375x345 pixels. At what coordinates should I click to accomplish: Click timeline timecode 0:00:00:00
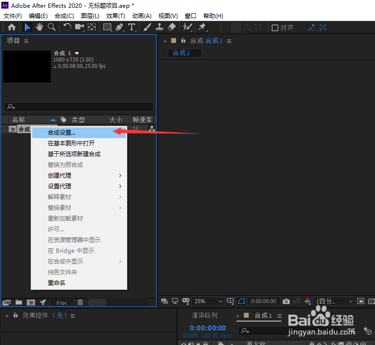208,328
